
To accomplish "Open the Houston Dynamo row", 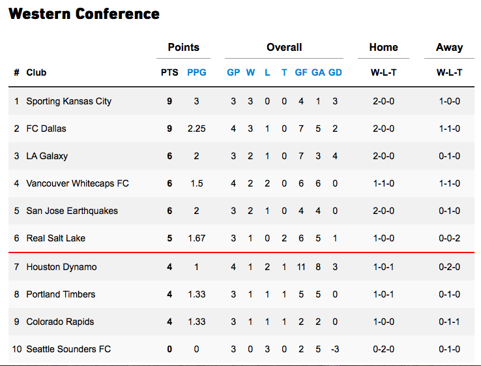I will click(61, 267).
